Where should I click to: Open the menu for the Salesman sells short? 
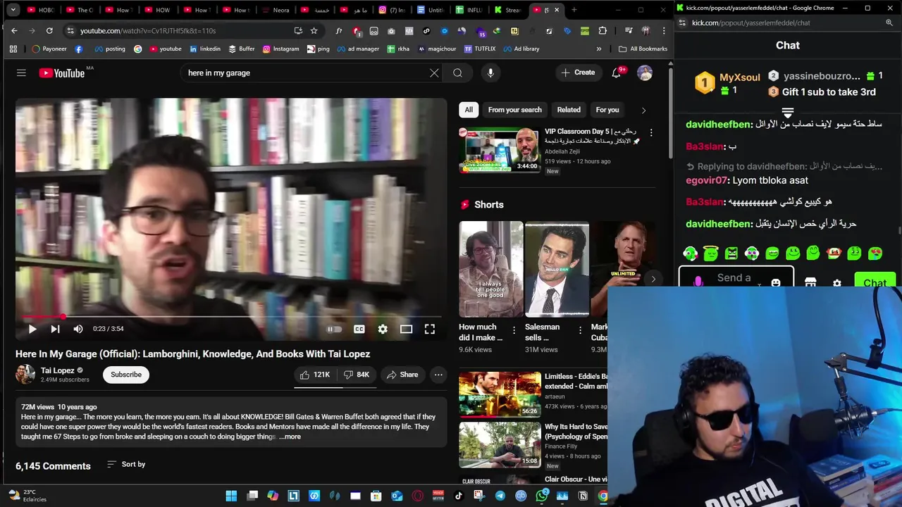[x=580, y=330]
